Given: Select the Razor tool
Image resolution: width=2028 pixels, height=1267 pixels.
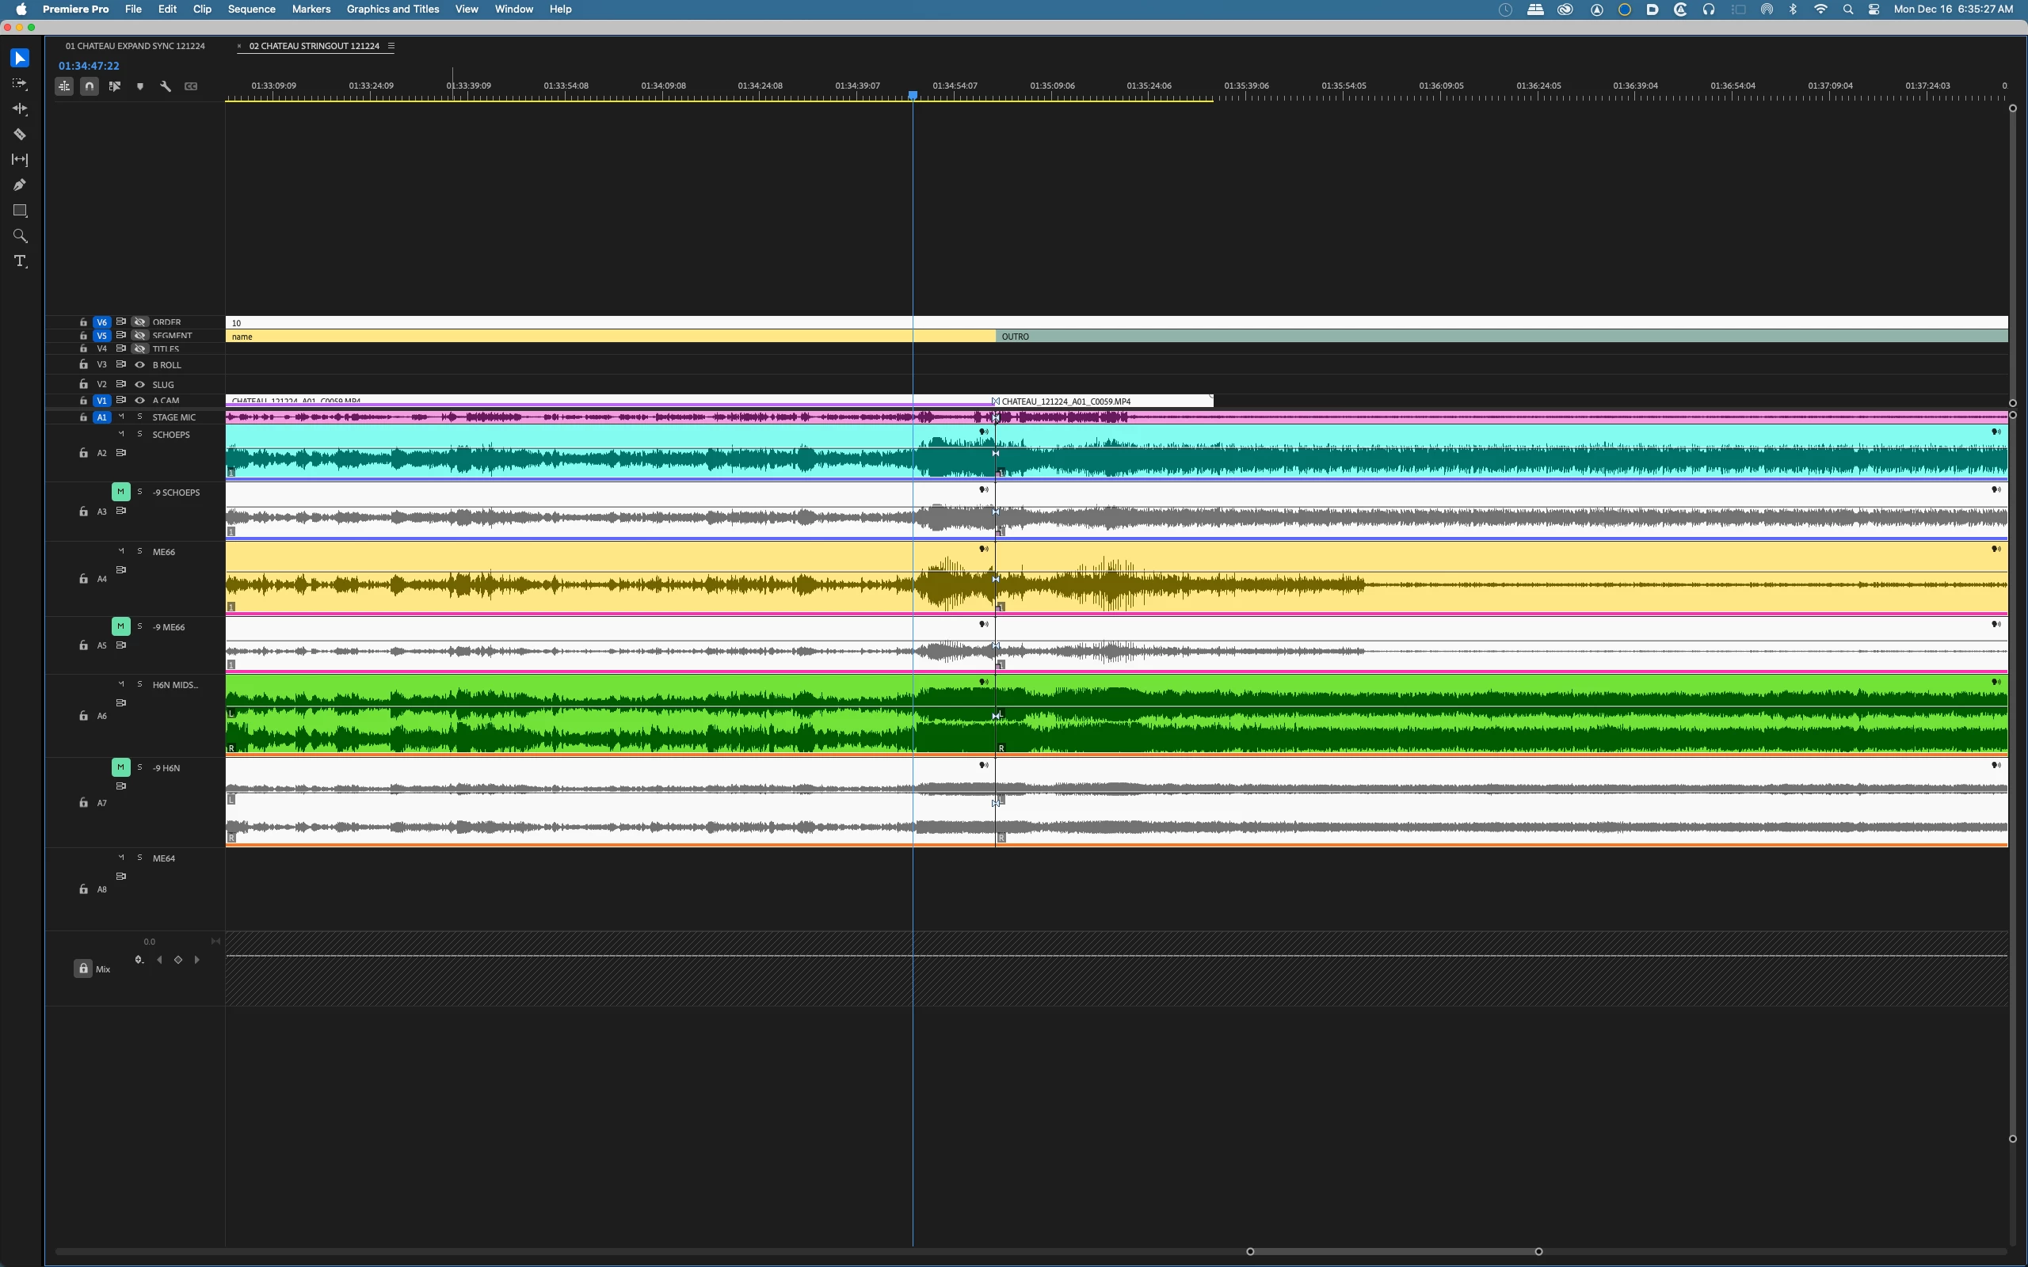Looking at the screenshot, I should [20, 134].
